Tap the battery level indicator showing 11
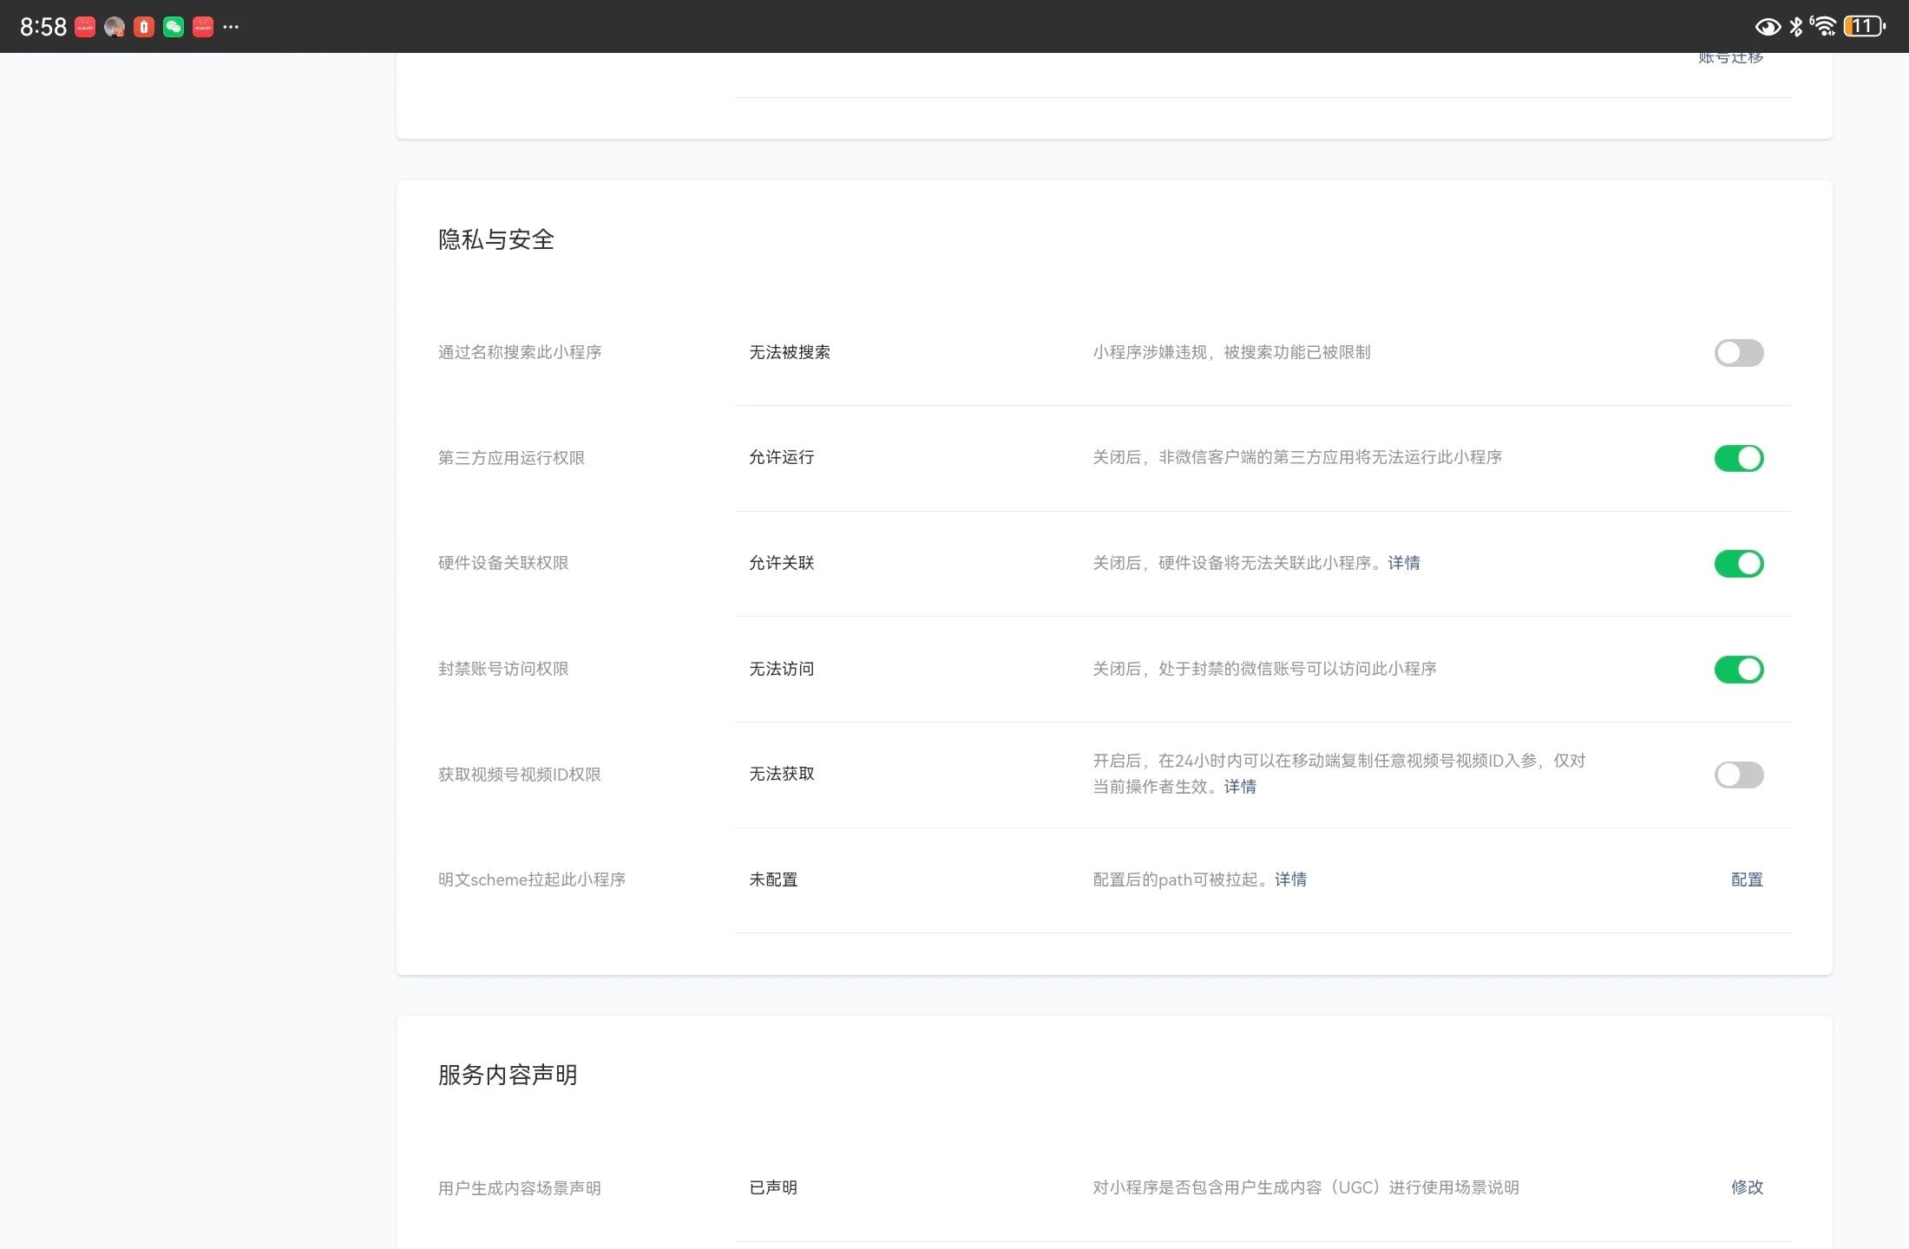The height and width of the screenshot is (1249, 1909). pos(1864,27)
